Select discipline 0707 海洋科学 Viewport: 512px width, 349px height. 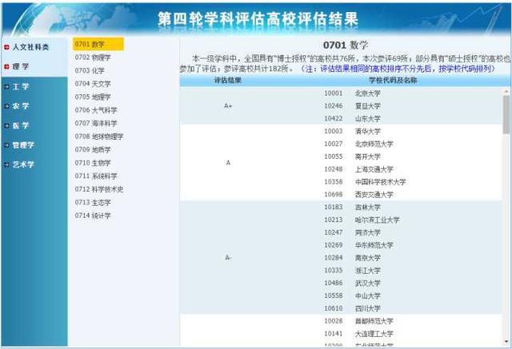click(x=96, y=124)
